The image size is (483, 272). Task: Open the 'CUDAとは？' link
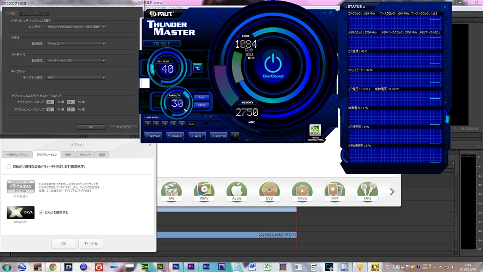[21, 196]
